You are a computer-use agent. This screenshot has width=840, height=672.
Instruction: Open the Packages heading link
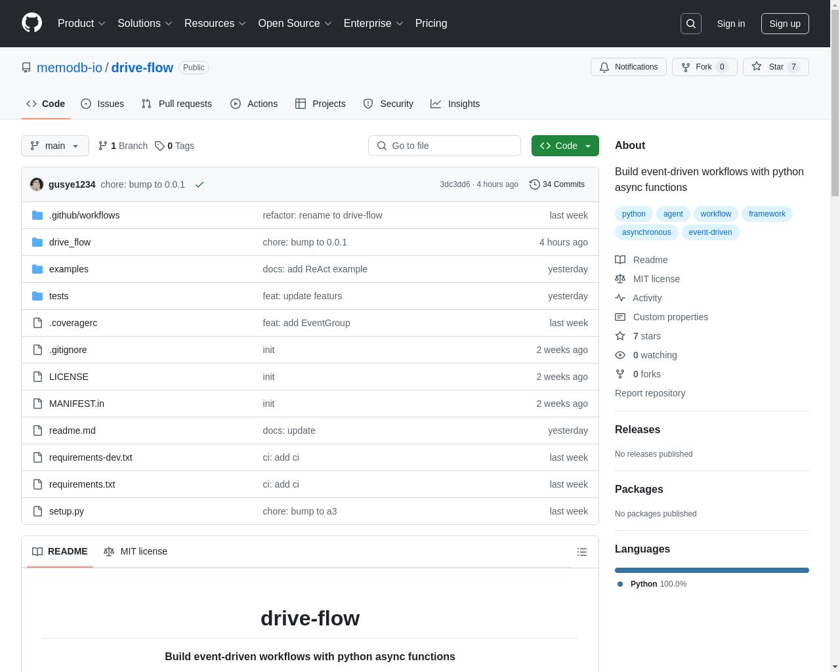click(639, 490)
